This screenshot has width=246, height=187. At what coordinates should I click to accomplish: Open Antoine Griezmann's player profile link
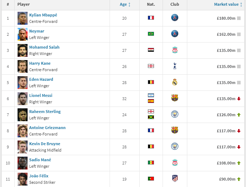point(47,128)
